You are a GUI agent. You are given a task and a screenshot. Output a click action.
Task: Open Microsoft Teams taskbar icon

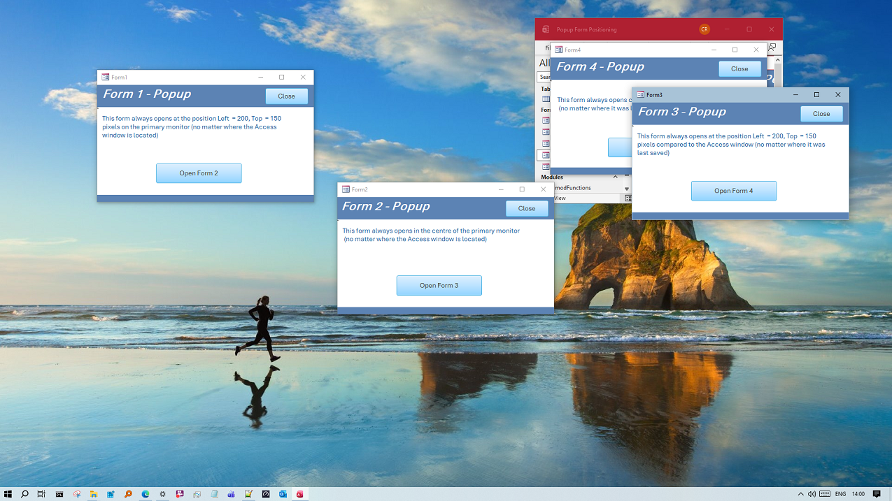[x=231, y=494]
